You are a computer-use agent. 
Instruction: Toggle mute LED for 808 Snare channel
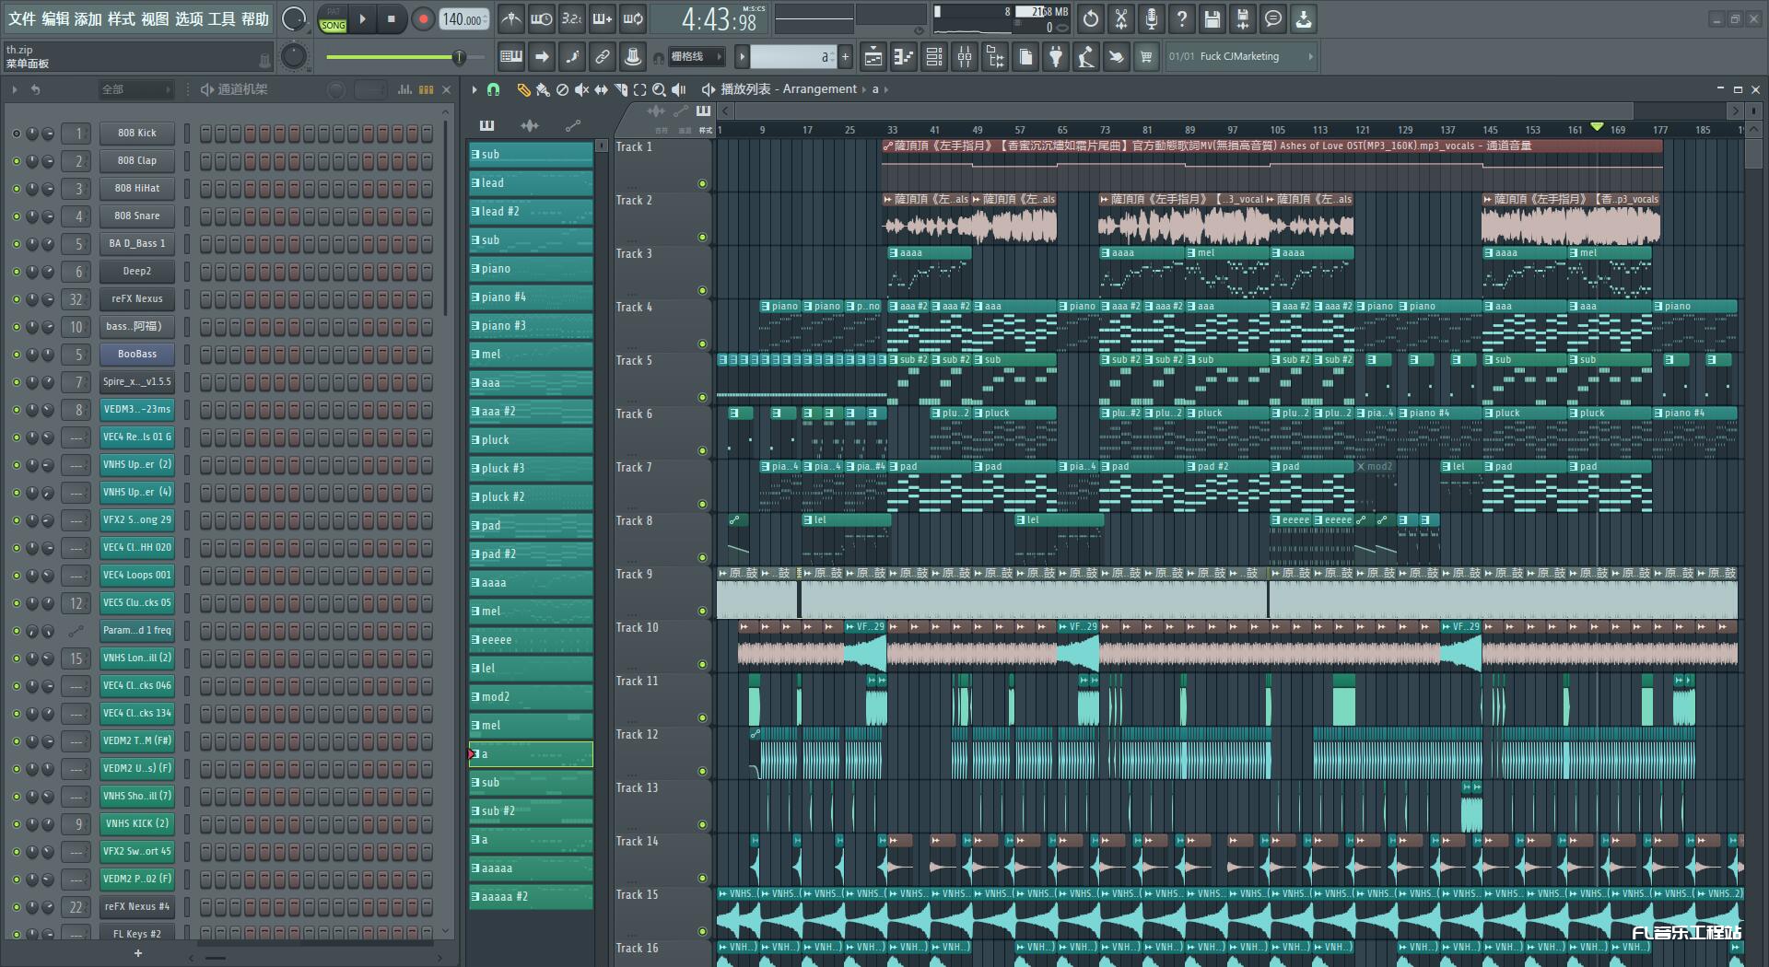pos(16,216)
